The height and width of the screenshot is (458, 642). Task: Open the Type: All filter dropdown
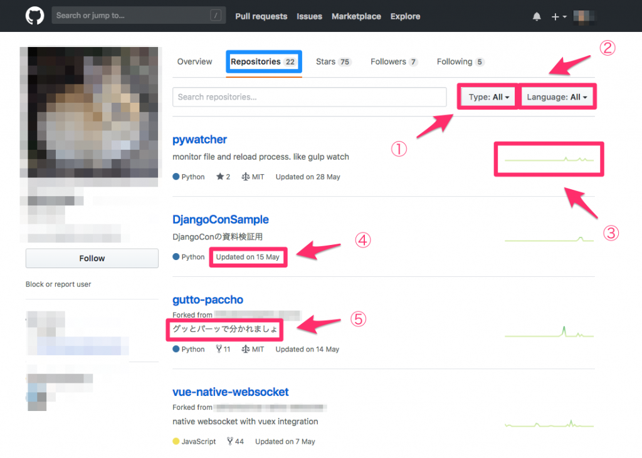487,96
